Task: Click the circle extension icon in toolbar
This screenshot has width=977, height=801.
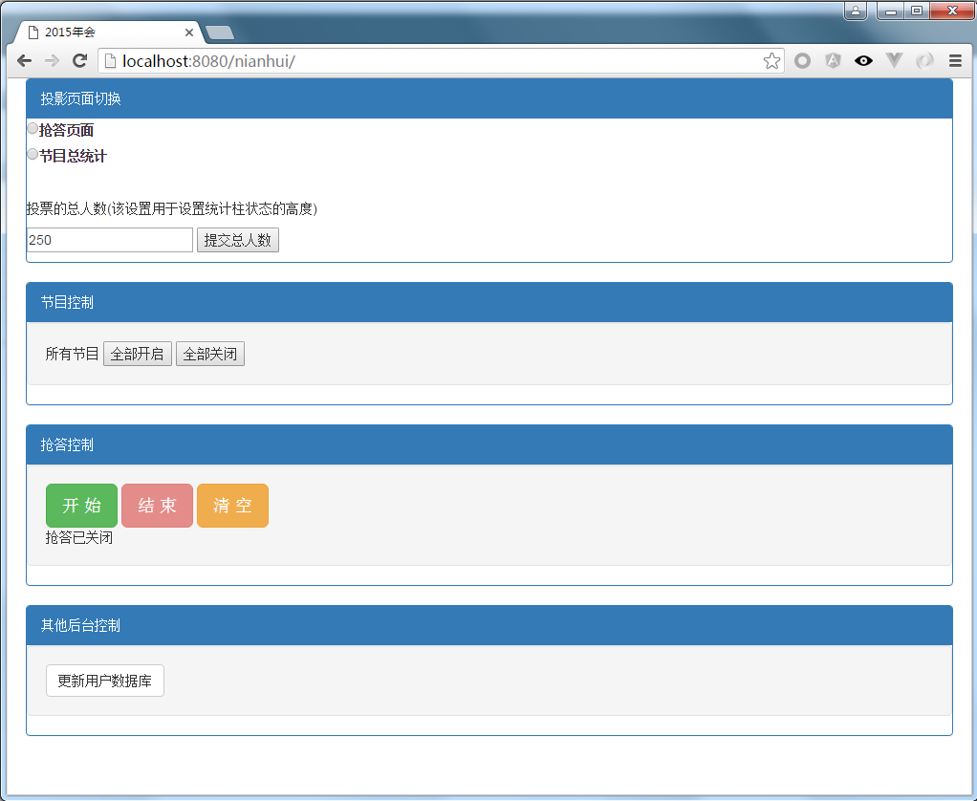Action: point(803,60)
